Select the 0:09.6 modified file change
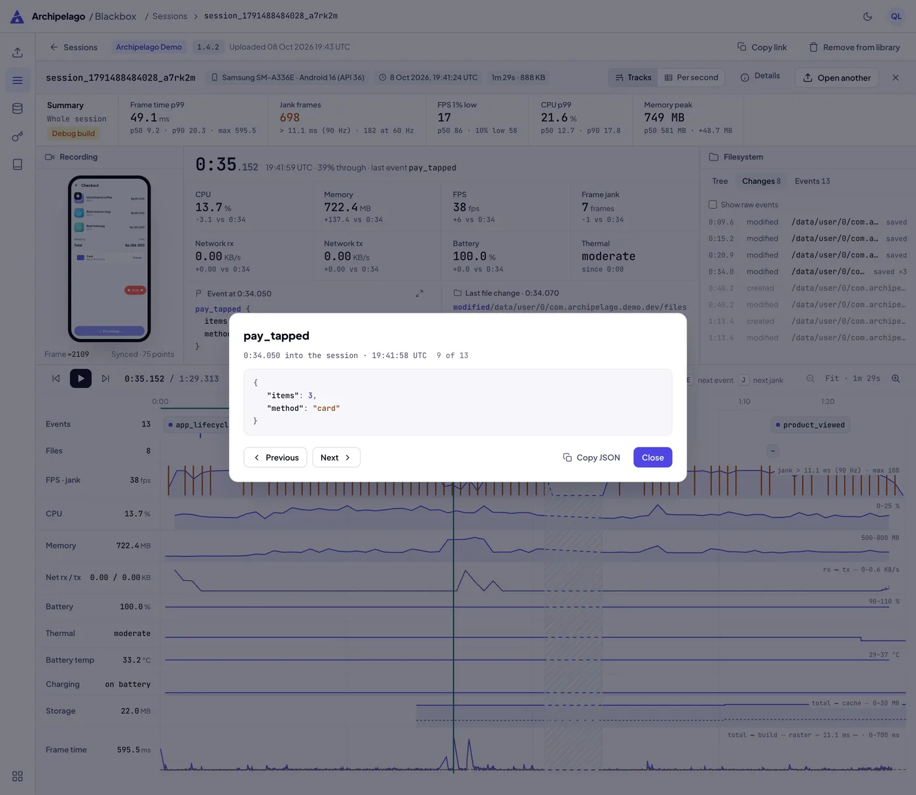This screenshot has height=795, width=916. point(807,222)
